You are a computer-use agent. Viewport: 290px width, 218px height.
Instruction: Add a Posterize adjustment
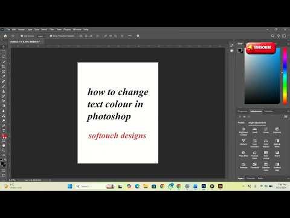pos(243,165)
